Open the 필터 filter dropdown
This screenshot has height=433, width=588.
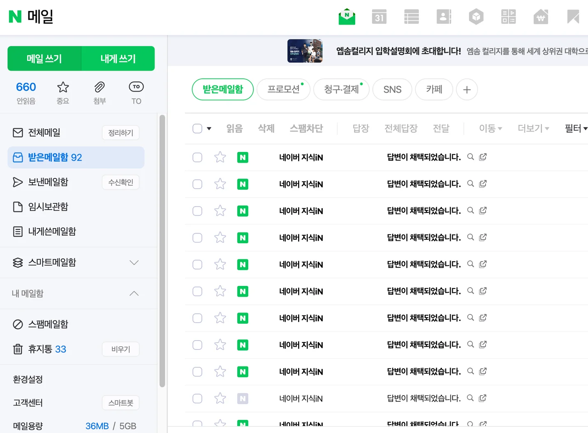point(576,129)
